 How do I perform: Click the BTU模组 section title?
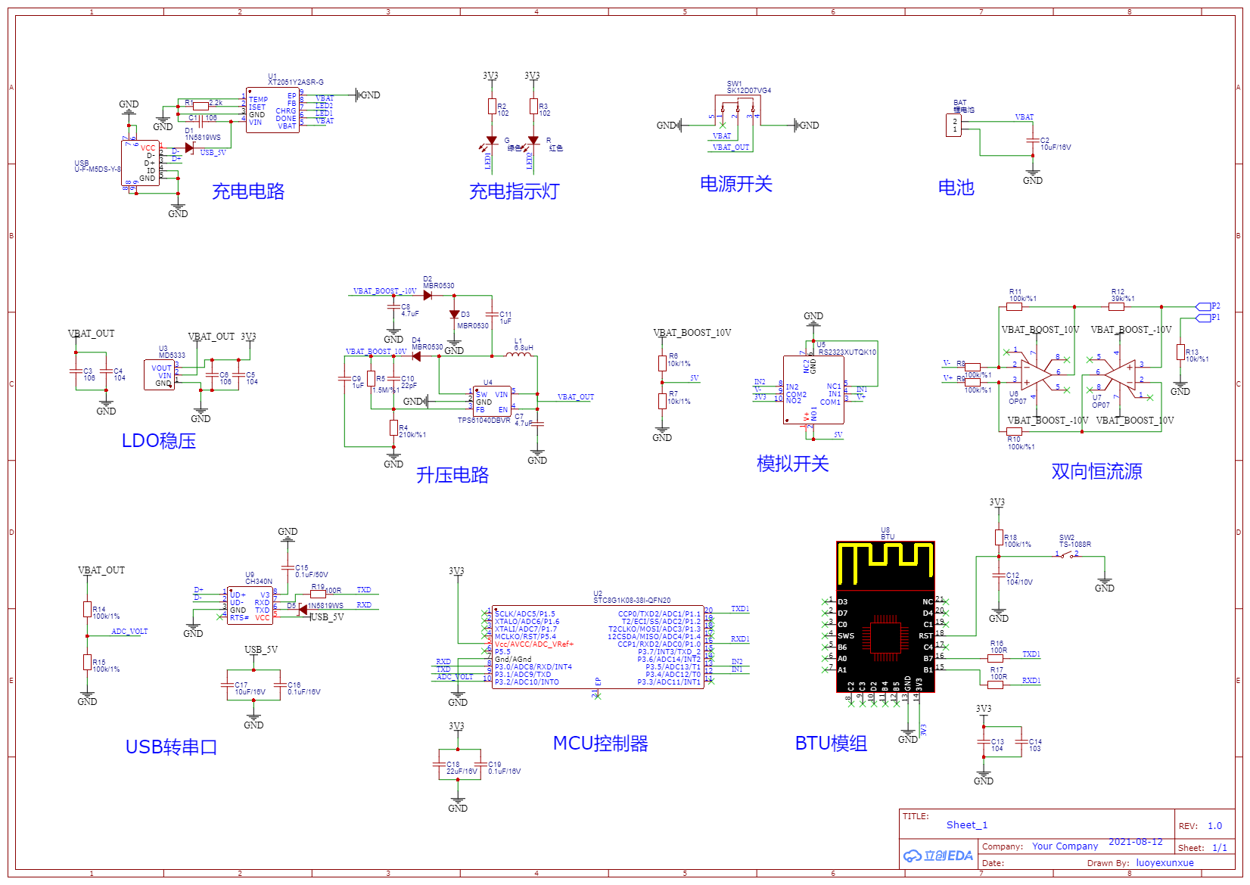(831, 744)
